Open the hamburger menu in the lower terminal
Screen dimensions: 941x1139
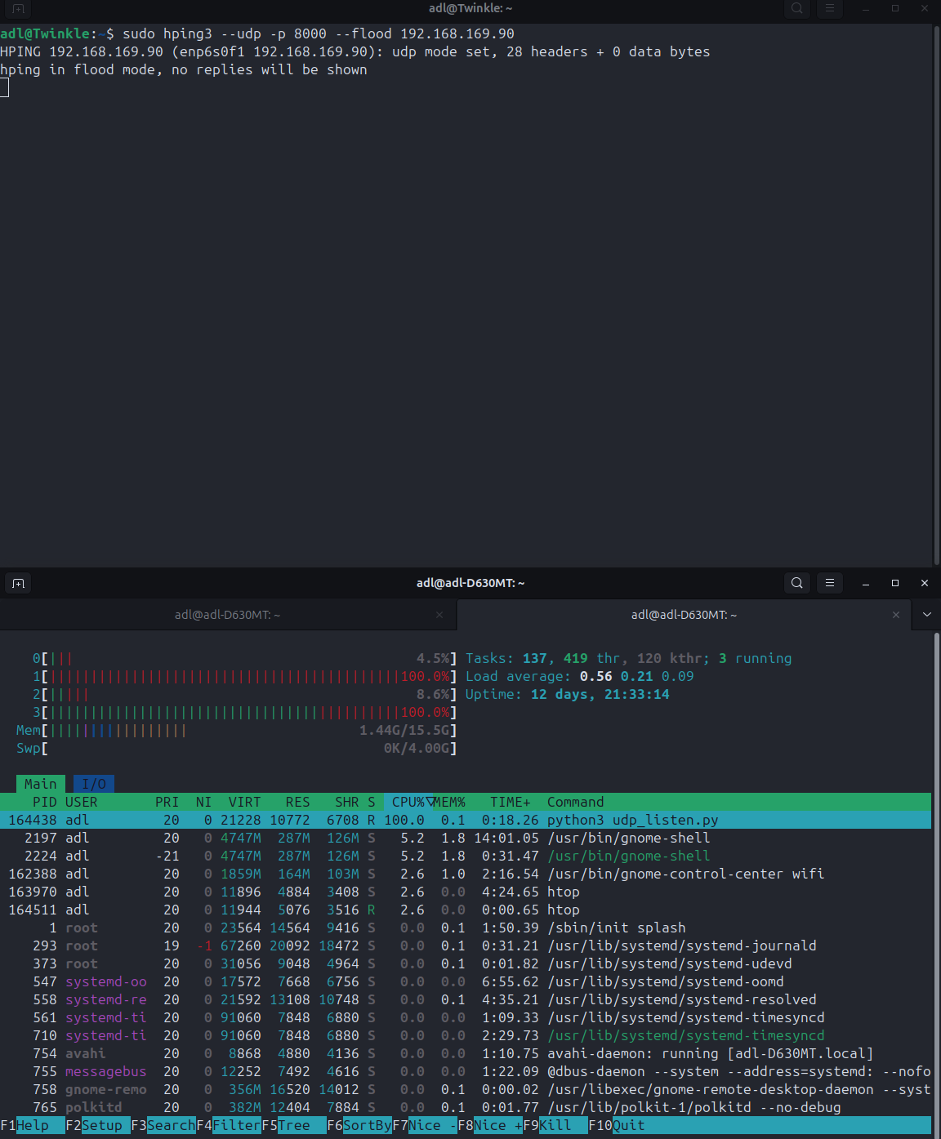[829, 583]
